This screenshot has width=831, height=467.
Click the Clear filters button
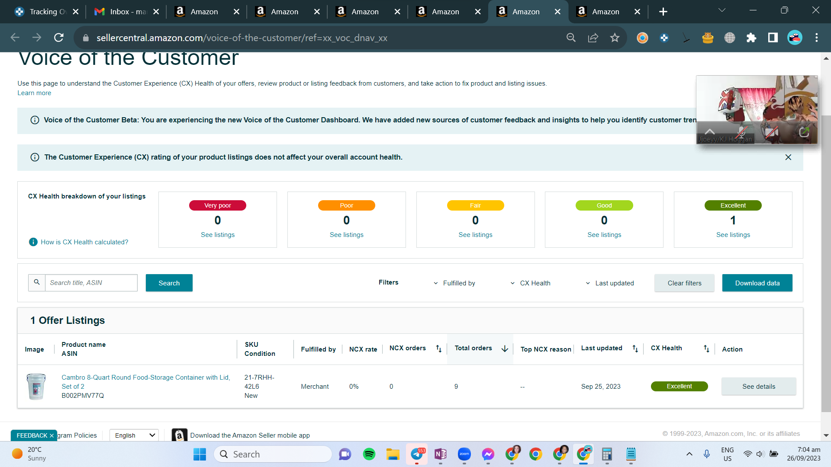[684, 283]
